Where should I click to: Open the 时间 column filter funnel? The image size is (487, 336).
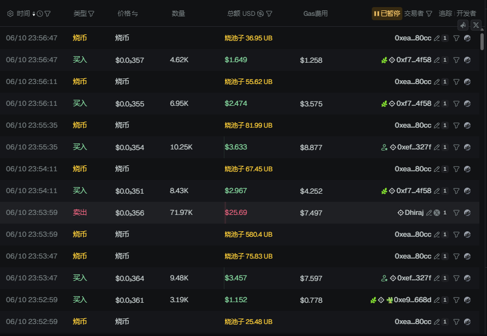tap(47, 14)
